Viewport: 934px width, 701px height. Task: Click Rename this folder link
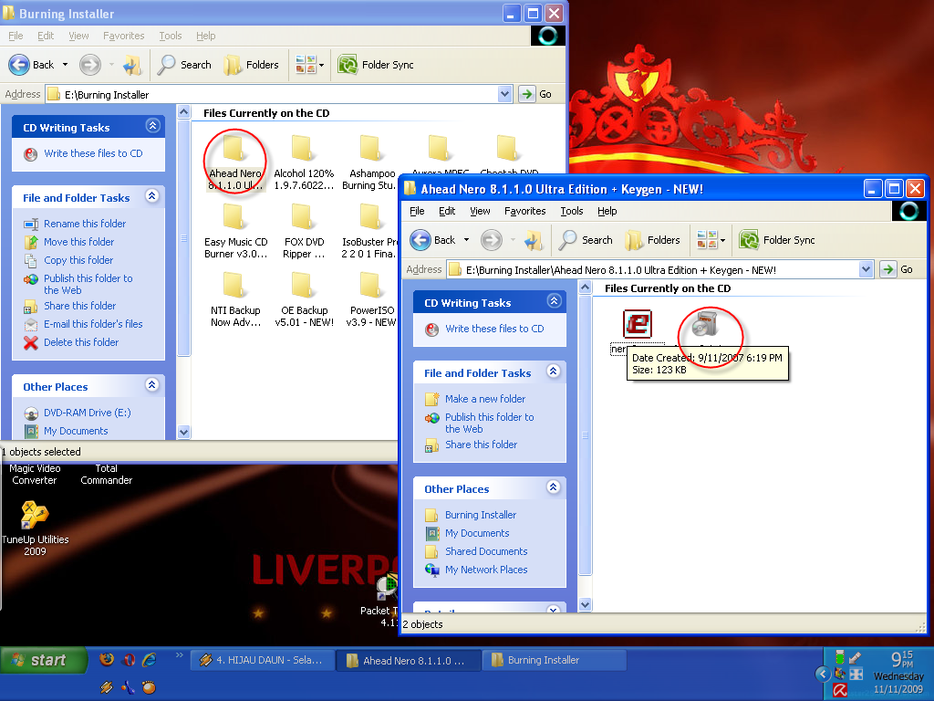[85, 224]
